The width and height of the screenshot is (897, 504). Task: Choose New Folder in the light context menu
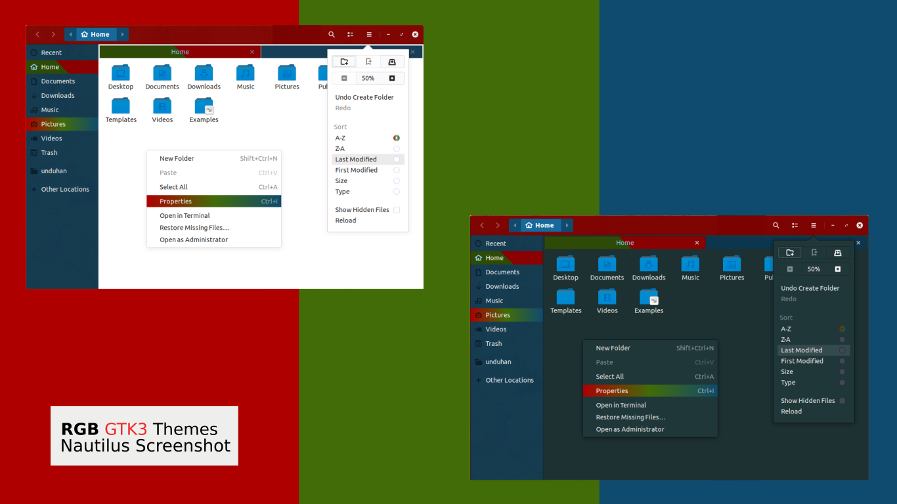pos(214,158)
